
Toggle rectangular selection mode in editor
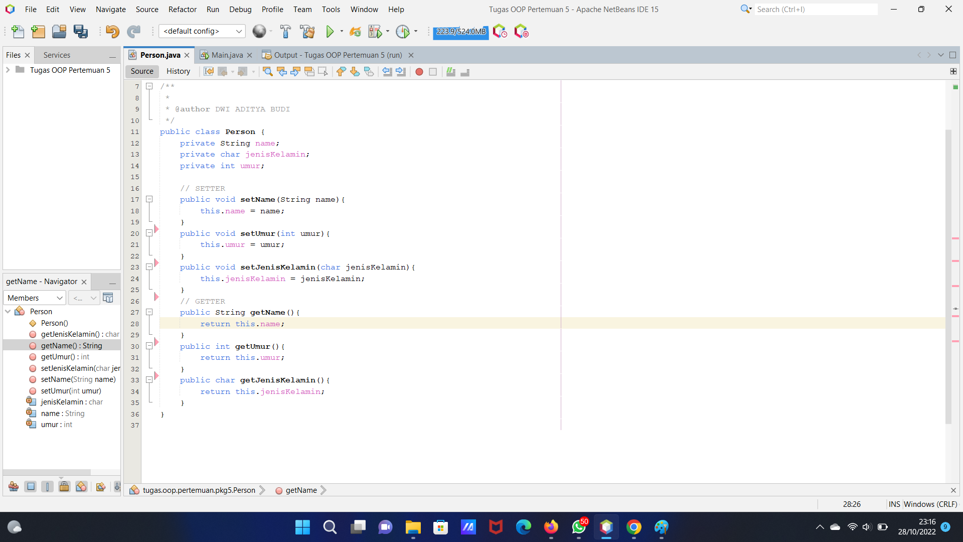pos(323,72)
